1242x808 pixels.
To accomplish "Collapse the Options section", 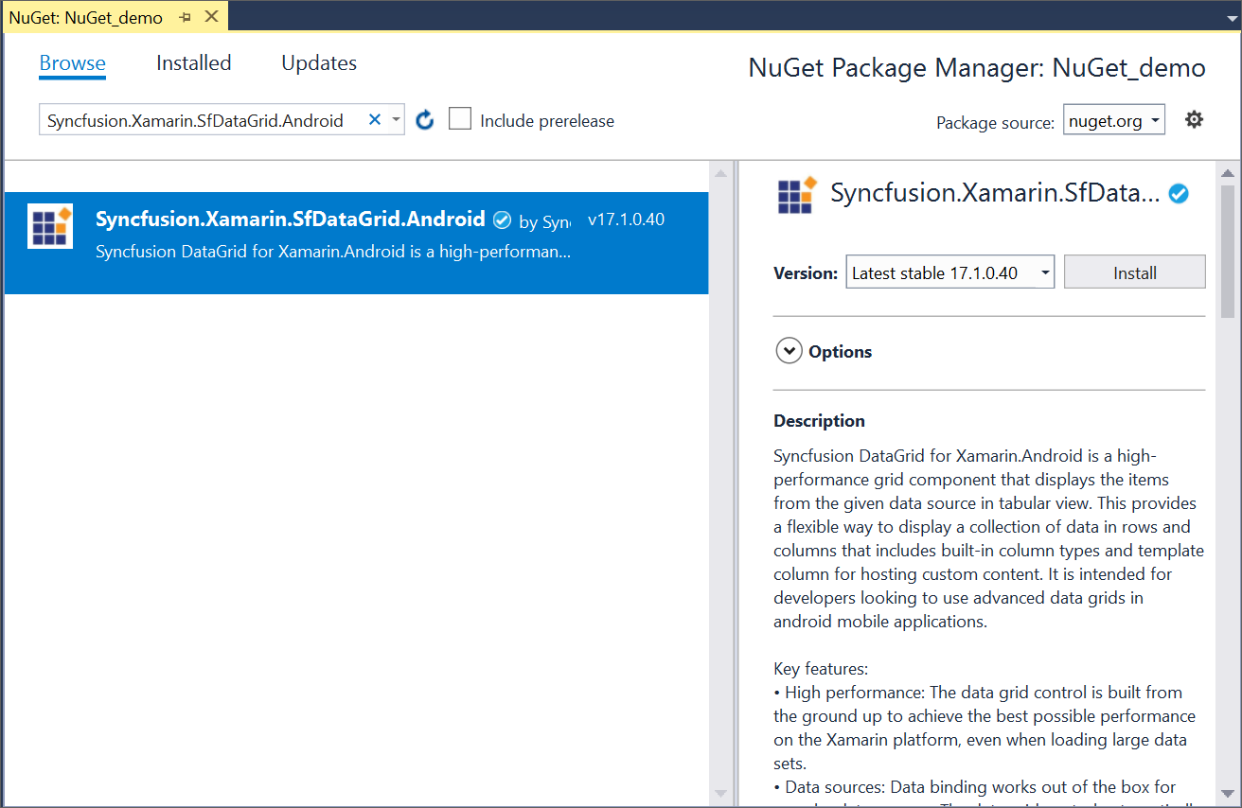I will [x=789, y=350].
